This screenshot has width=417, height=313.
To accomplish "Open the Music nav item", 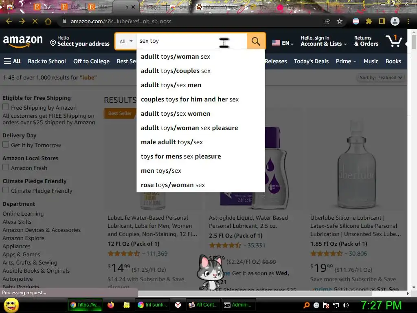I will click(371, 61).
